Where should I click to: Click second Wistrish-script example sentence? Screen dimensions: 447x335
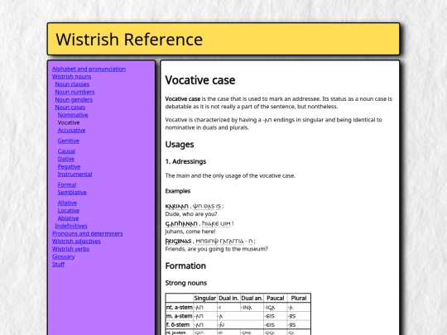tap(199, 224)
